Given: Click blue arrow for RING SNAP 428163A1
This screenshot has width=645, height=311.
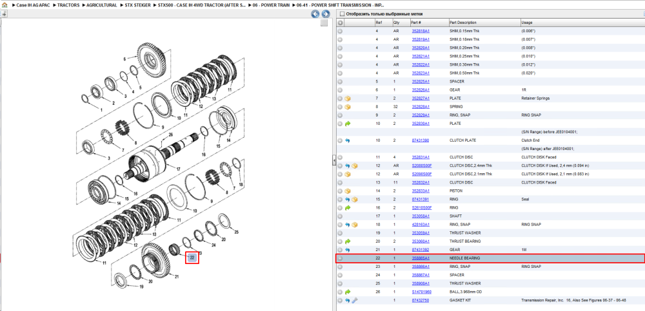Looking at the screenshot, I should [x=348, y=225].
